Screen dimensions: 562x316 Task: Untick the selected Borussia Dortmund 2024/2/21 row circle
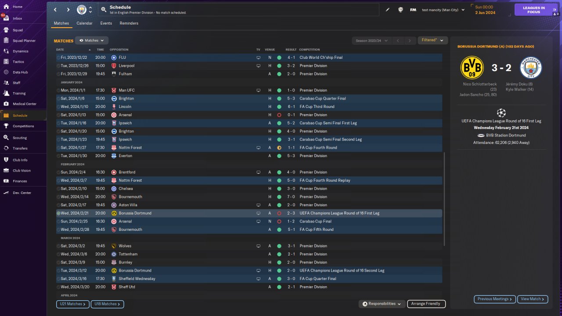click(x=58, y=213)
